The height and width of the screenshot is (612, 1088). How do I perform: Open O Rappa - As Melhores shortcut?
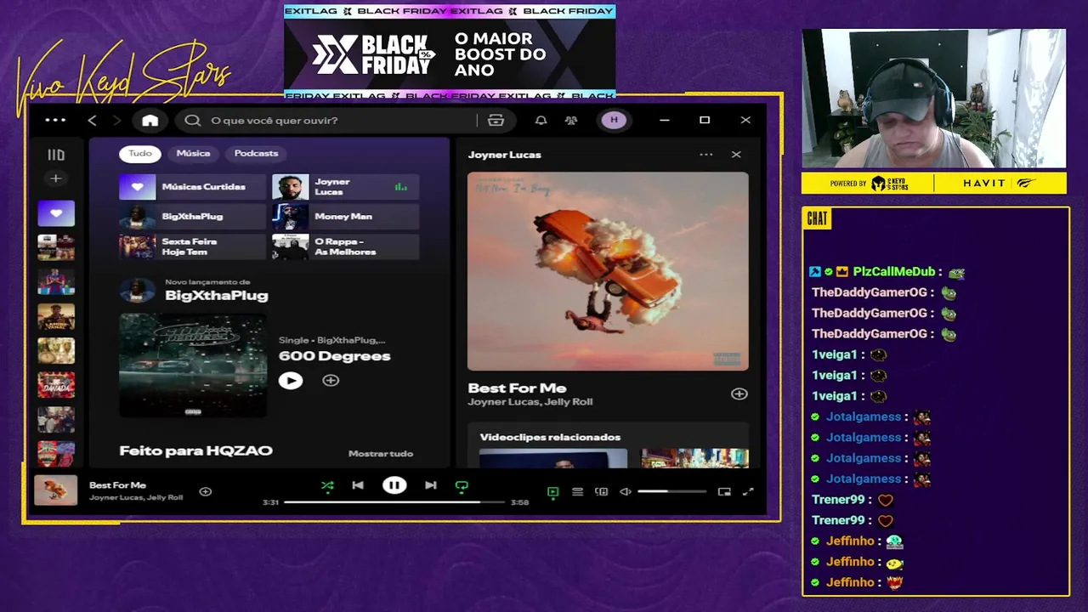coord(345,246)
